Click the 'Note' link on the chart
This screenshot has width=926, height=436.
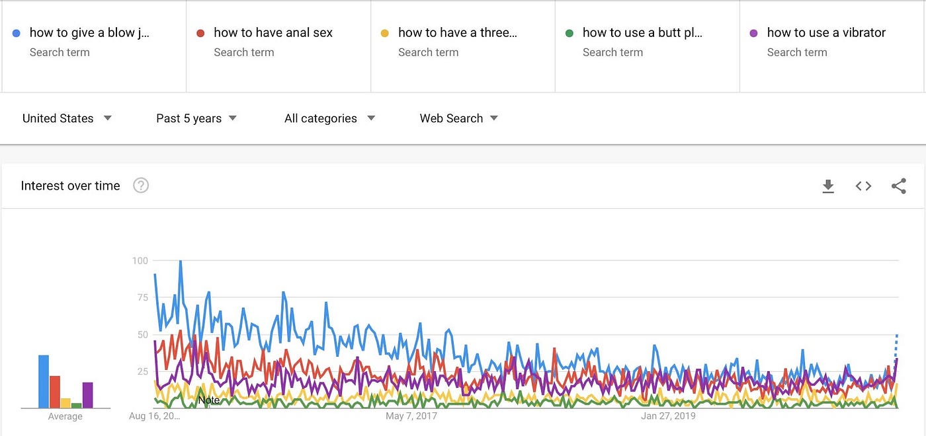pyautogui.click(x=209, y=400)
